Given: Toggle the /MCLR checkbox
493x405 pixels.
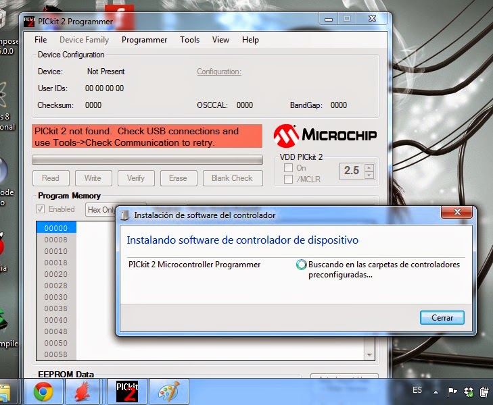Looking at the screenshot, I should pyautogui.click(x=288, y=179).
